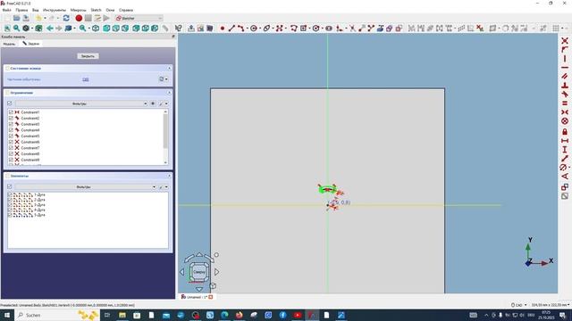The height and width of the screenshot is (321, 572).
Task: Toggle the Constraint2 checkbox
Action: [11, 118]
